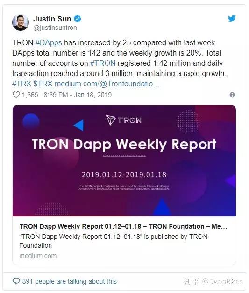Like the tweet with the heart icon
Screen dimensions: 249x293
pos(16,95)
